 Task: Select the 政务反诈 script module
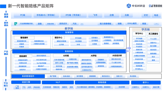(63, 24)
